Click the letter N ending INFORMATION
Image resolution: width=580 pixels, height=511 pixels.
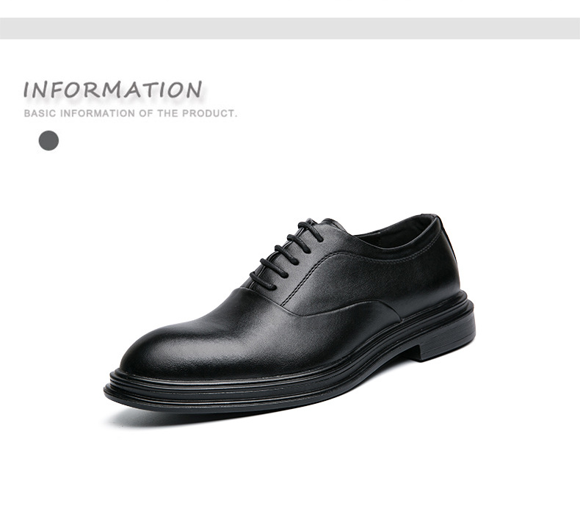coord(195,90)
